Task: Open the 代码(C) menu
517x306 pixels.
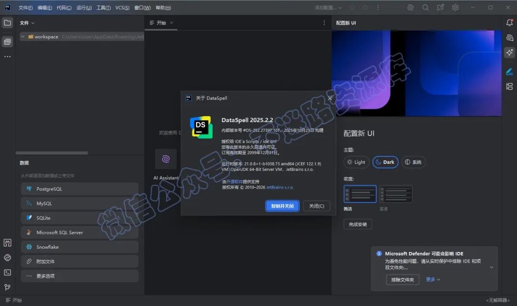Action: click(x=64, y=8)
